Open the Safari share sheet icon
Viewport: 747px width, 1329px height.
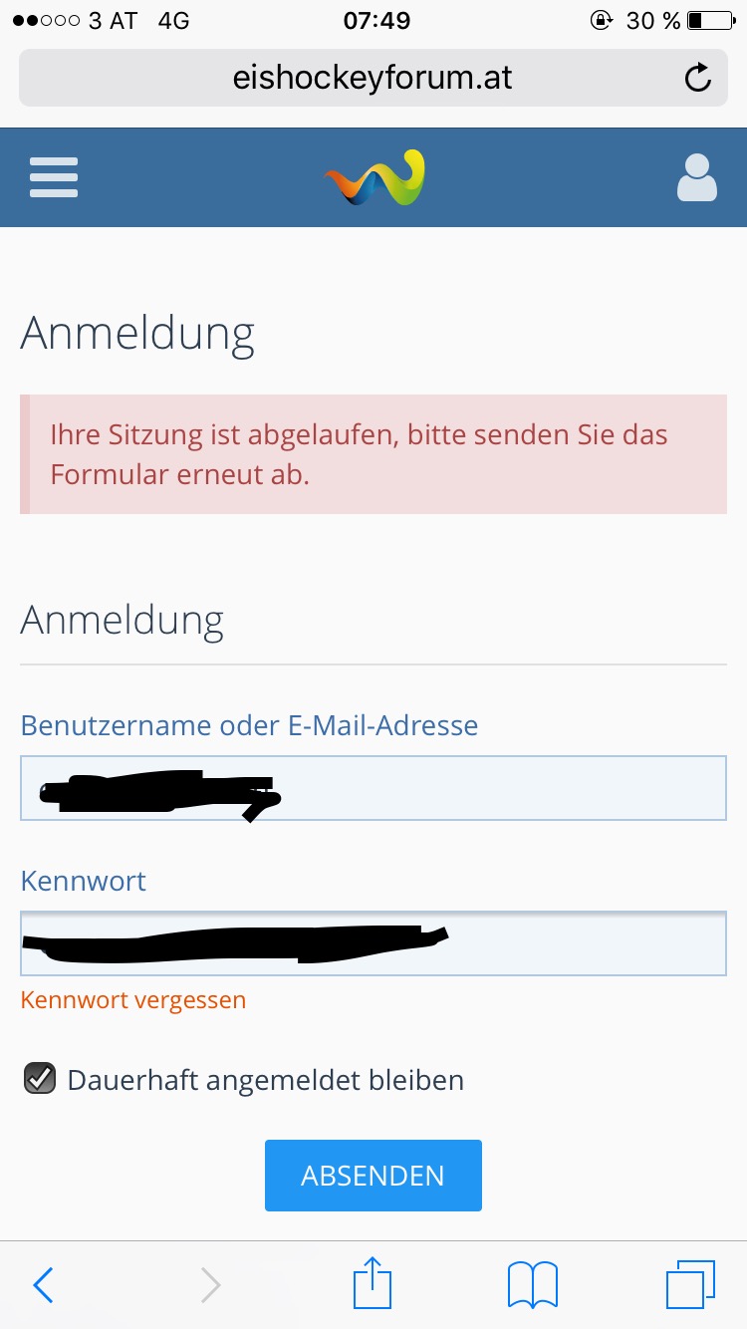[373, 1283]
